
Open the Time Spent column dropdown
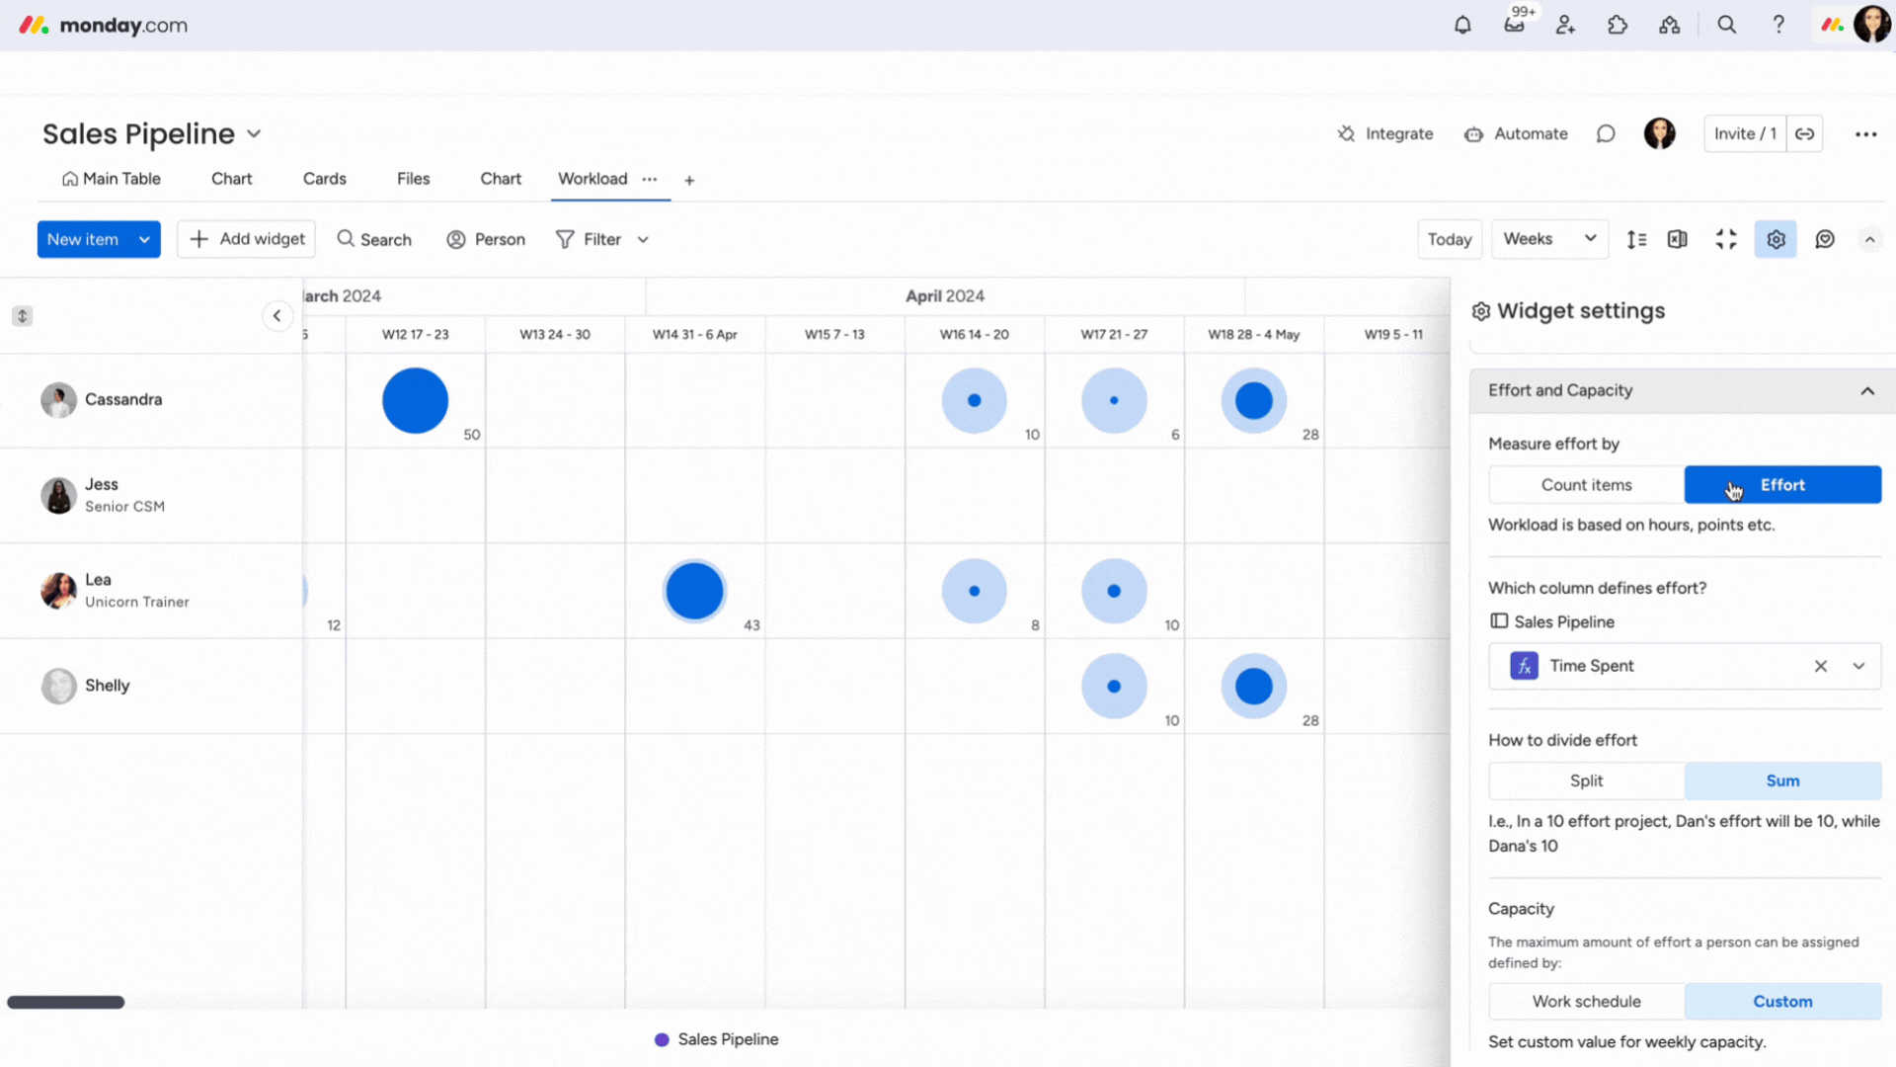click(1858, 666)
